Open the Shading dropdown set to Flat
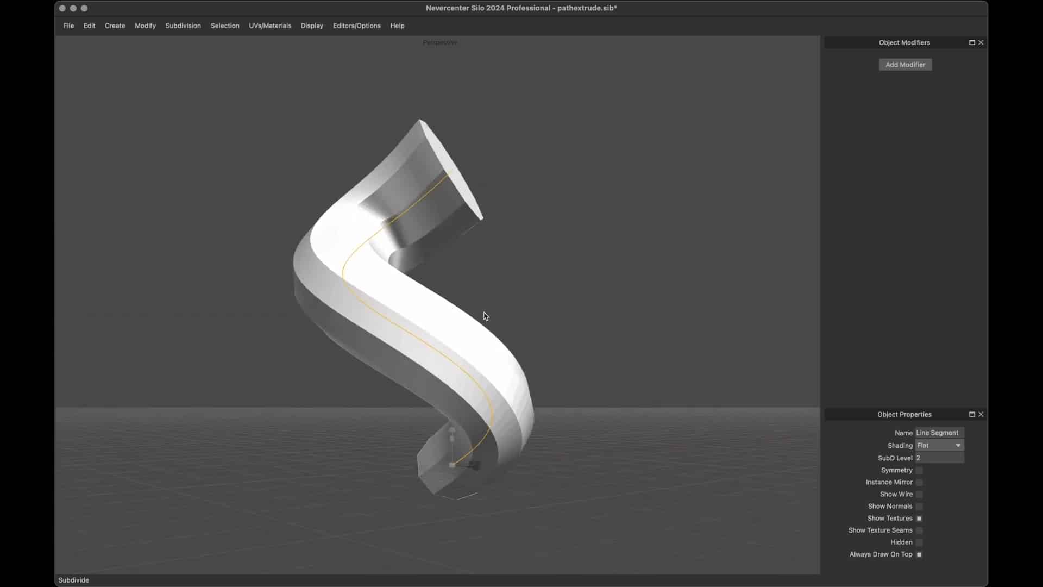This screenshot has width=1043, height=587. tap(938, 445)
